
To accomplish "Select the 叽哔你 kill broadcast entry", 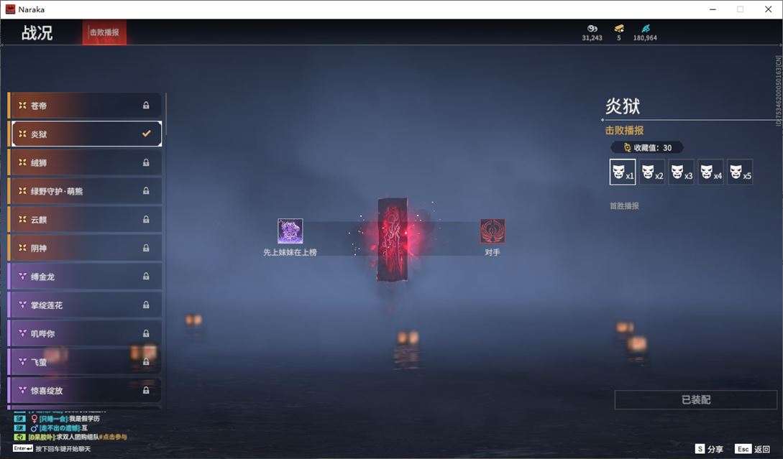I will coord(85,333).
